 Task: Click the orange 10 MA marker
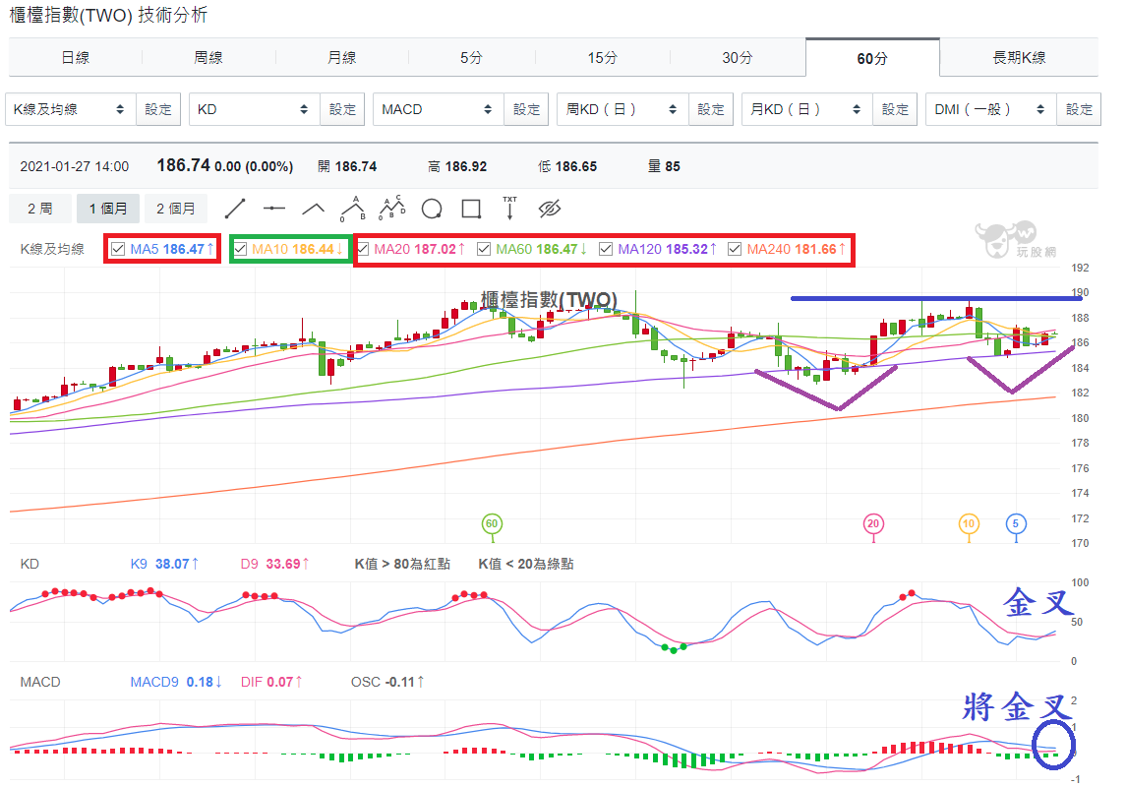pos(969,524)
